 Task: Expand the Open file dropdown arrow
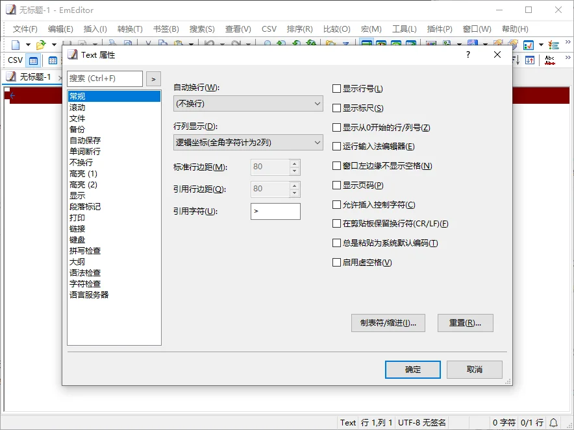tap(54, 45)
